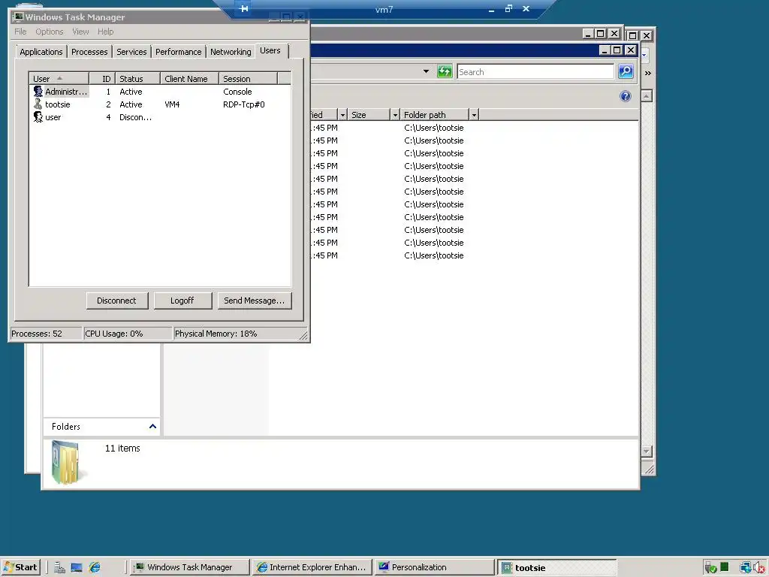
Task: Sort by the Status column header
Action: (x=138, y=78)
